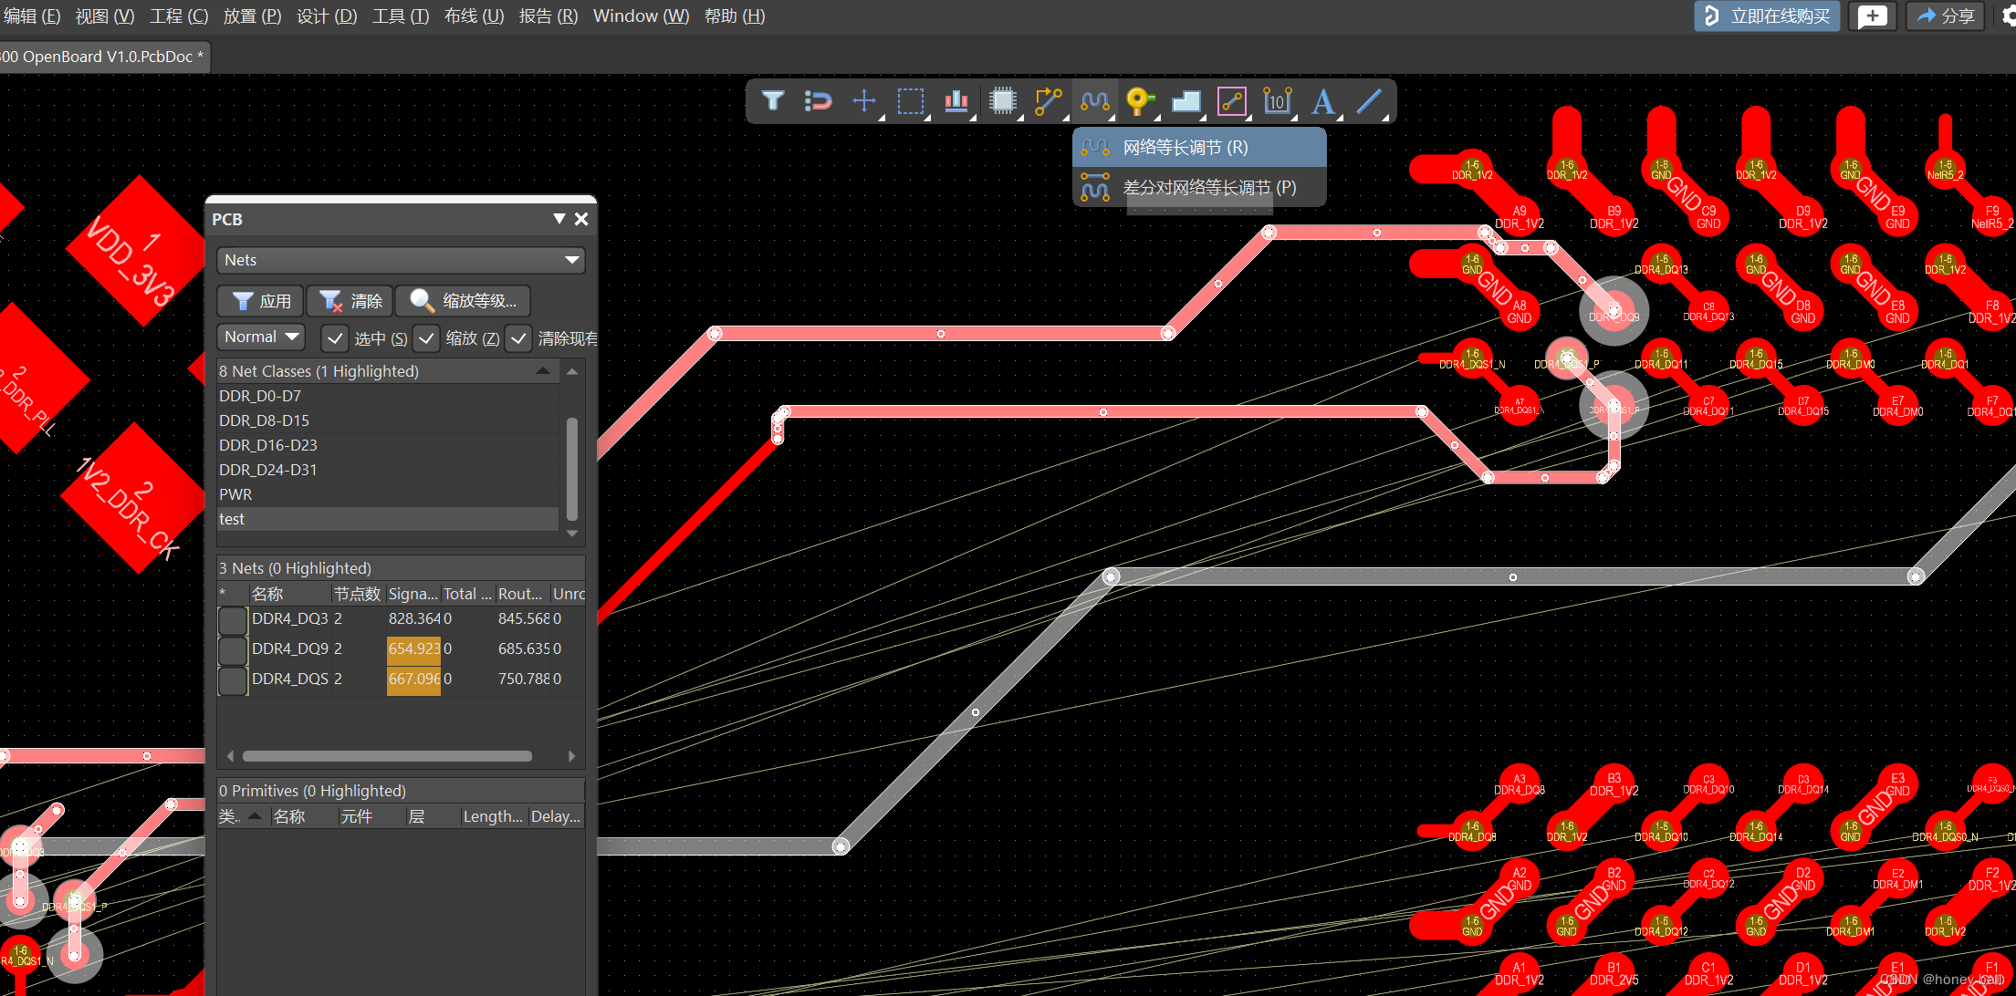The height and width of the screenshot is (996, 2016).
Task: Click the 应用 apply button
Action: coord(262,301)
